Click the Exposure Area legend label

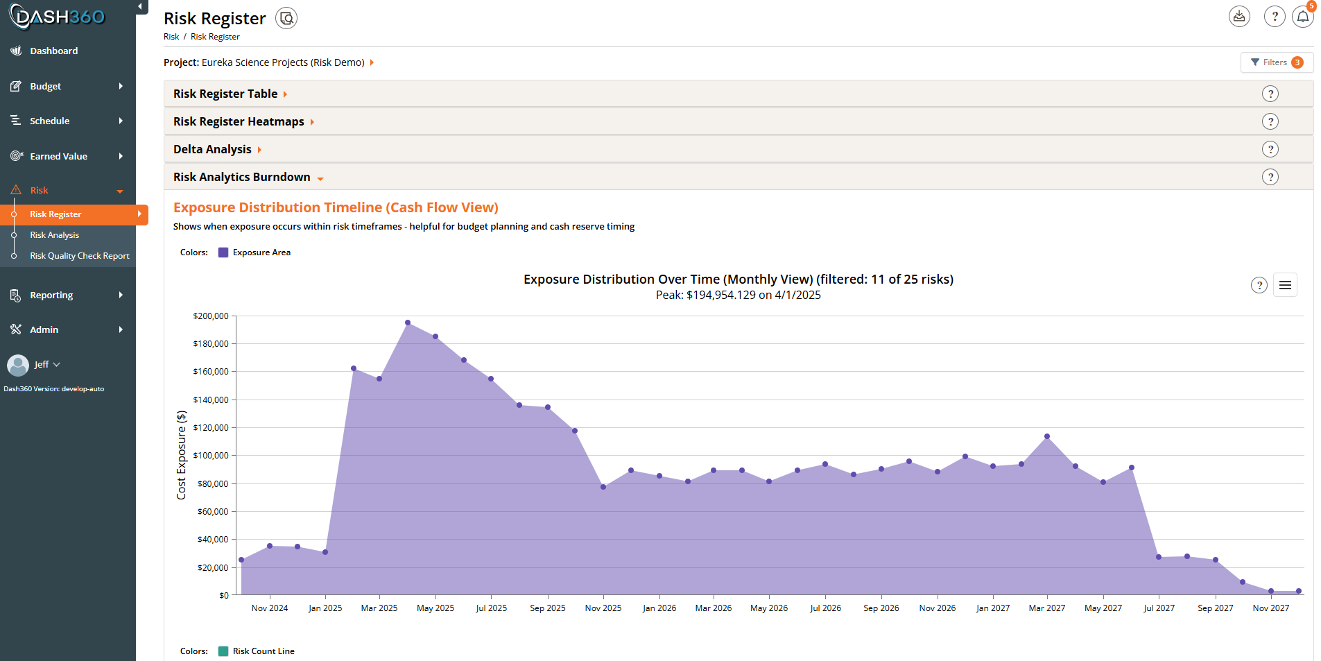point(261,252)
